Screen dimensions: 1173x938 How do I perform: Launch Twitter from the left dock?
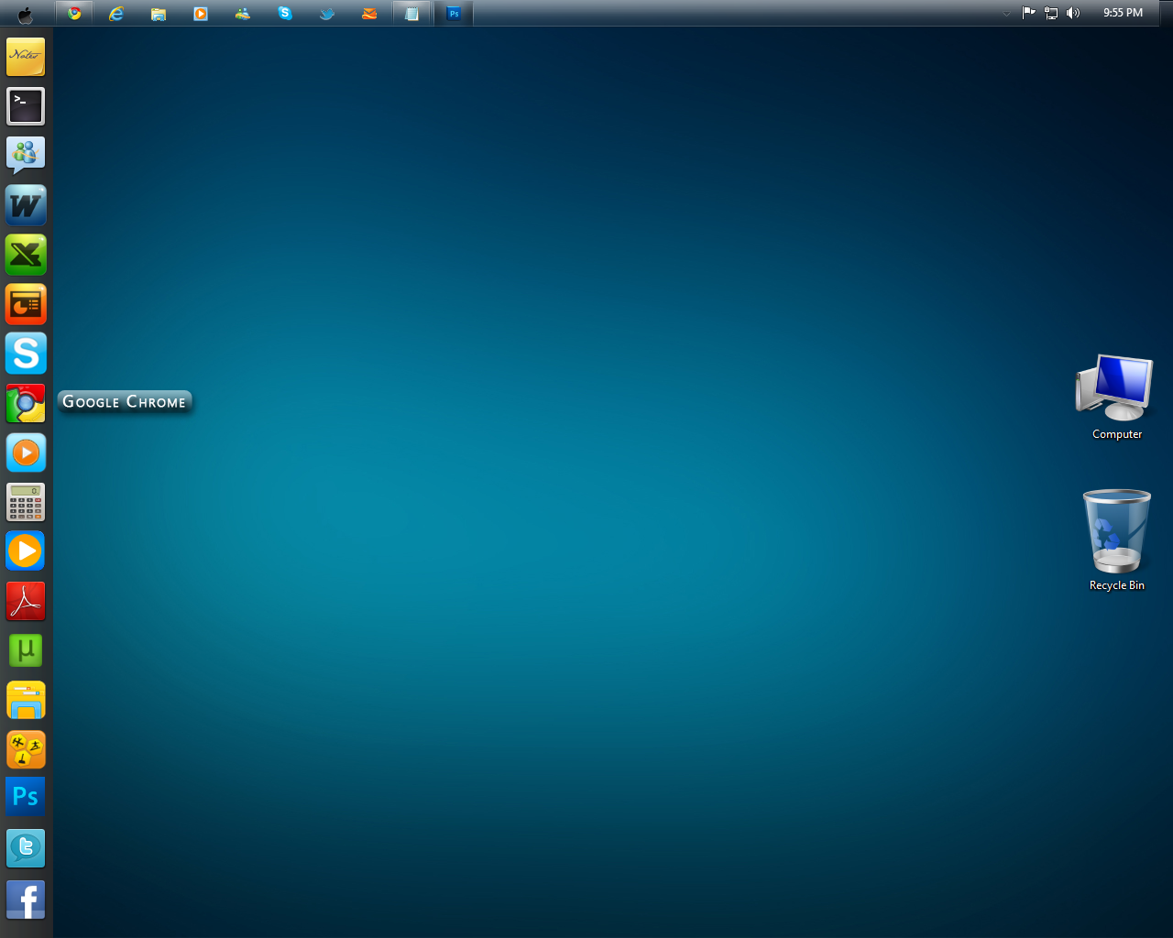click(x=25, y=848)
